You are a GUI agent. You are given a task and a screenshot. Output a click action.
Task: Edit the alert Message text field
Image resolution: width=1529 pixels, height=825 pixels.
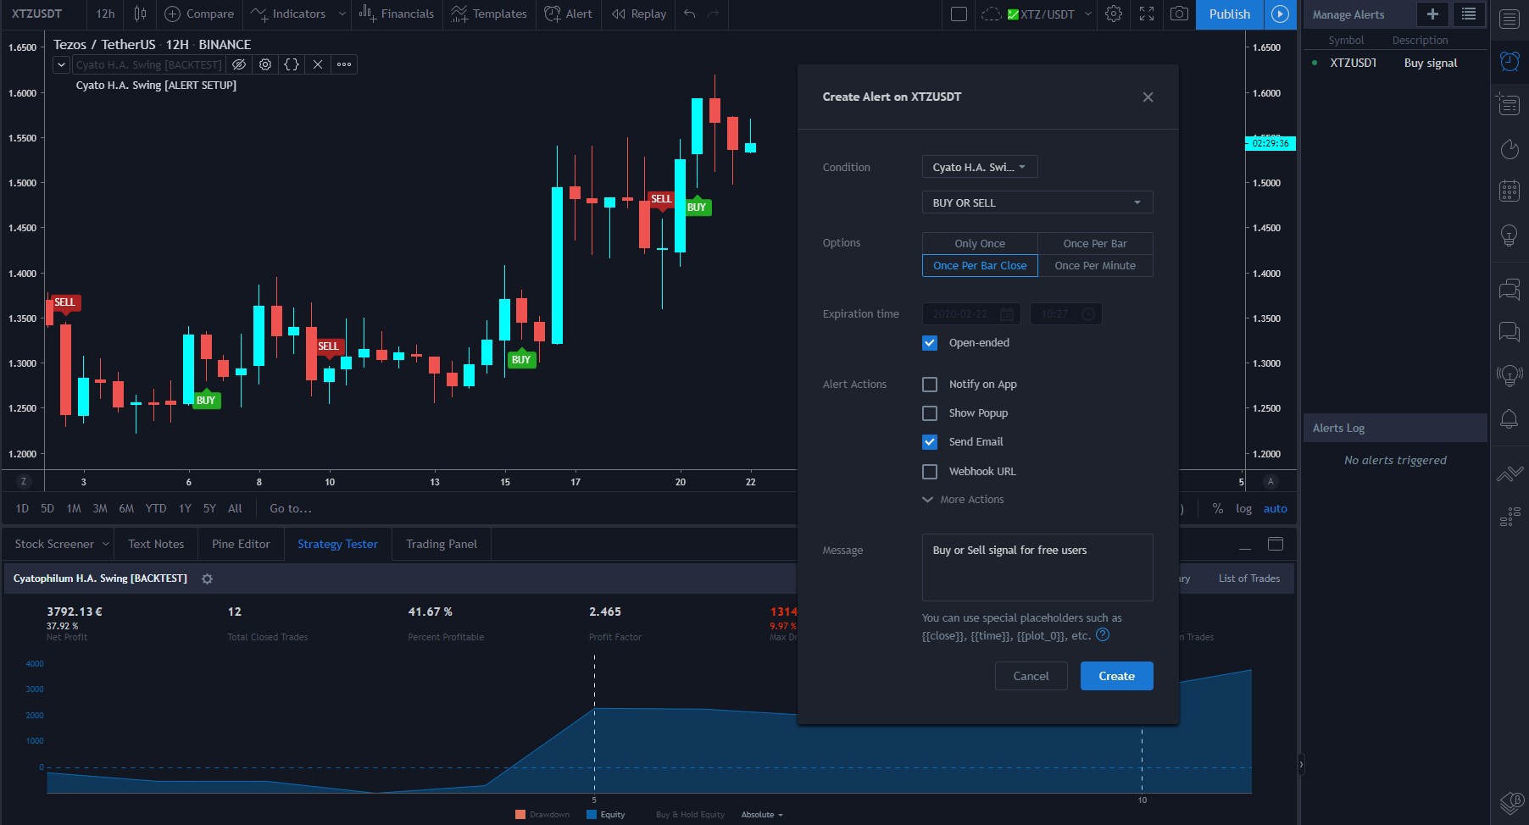click(x=1037, y=568)
